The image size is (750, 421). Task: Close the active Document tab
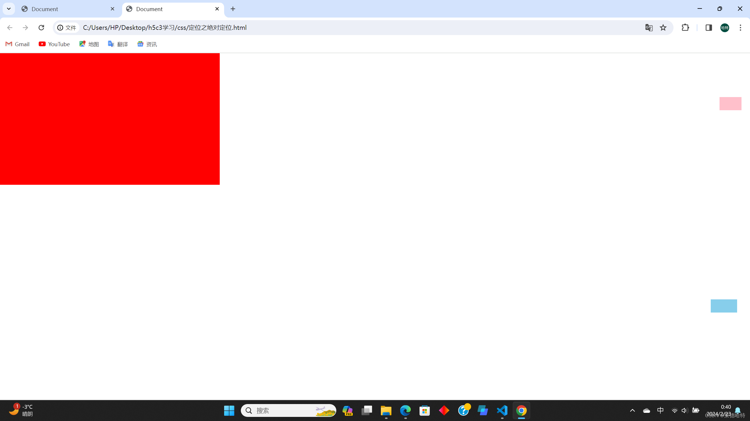point(217,9)
